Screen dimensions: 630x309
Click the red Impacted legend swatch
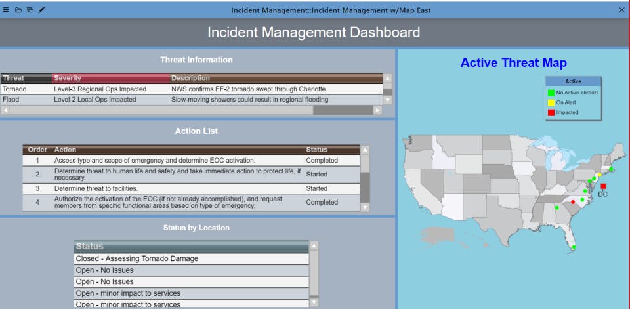pyautogui.click(x=551, y=113)
